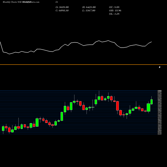Click the low price value L: 5567.00
This screenshot has width=167, height=167.
89,11
